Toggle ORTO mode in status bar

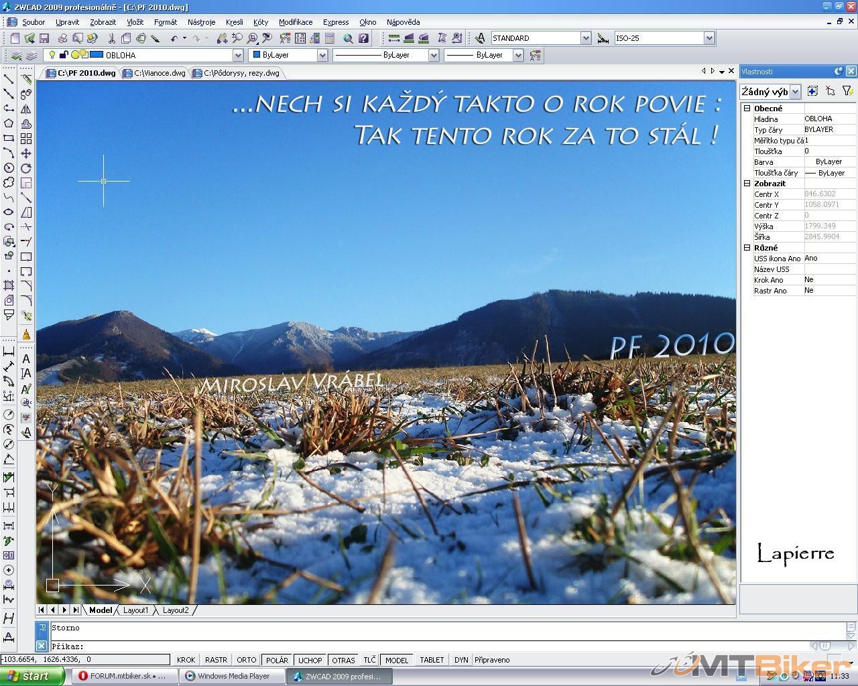click(x=246, y=660)
